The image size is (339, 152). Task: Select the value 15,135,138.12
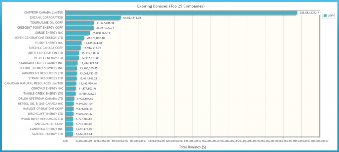coord(91,53)
